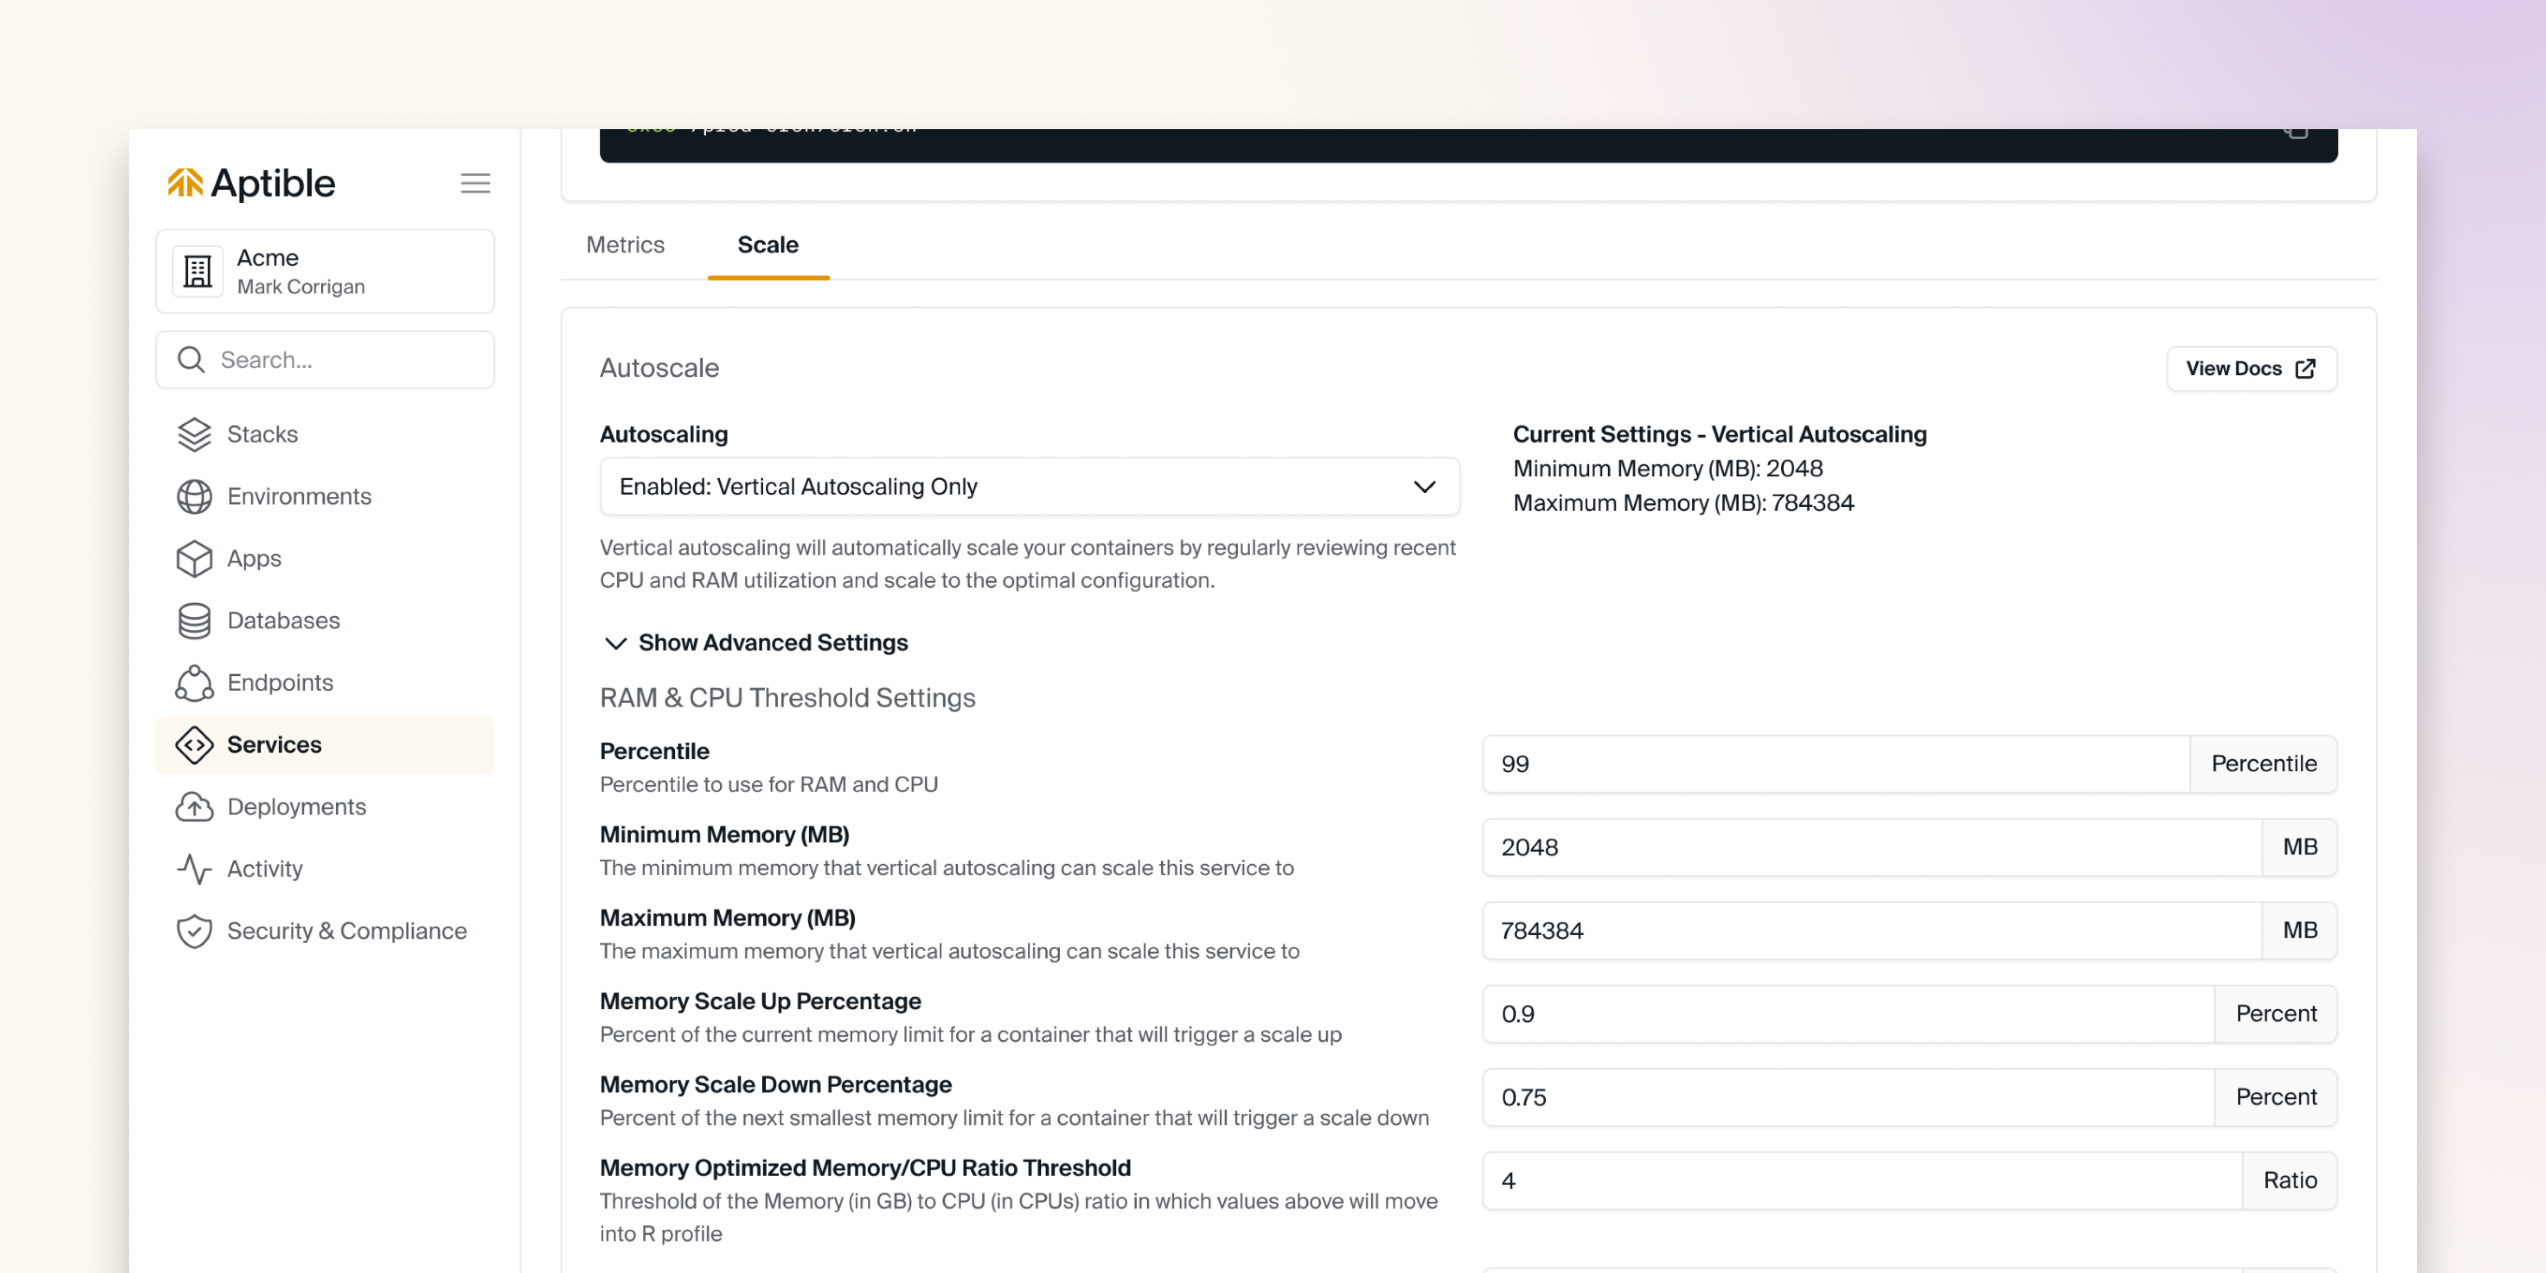Switch to the Metrics tab
This screenshot has width=2546, height=1273.
625,244
